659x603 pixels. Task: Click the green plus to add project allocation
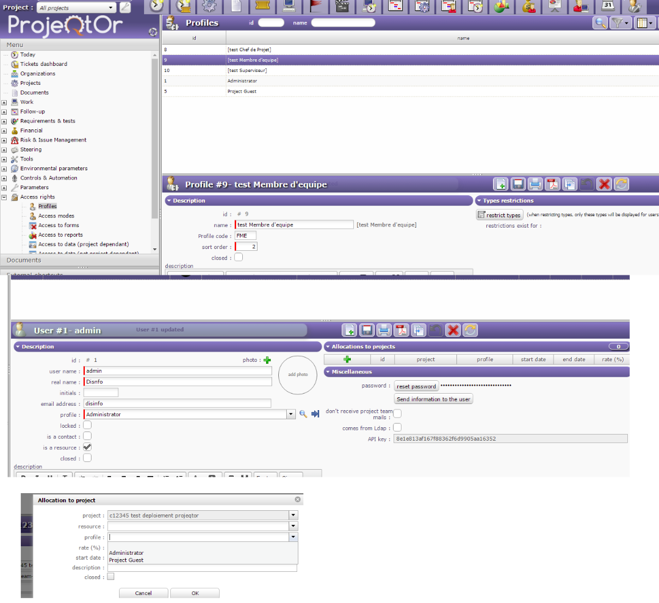pos(348,359)
